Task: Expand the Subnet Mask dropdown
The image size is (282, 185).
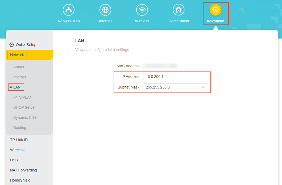Action: tap(176, 87)
